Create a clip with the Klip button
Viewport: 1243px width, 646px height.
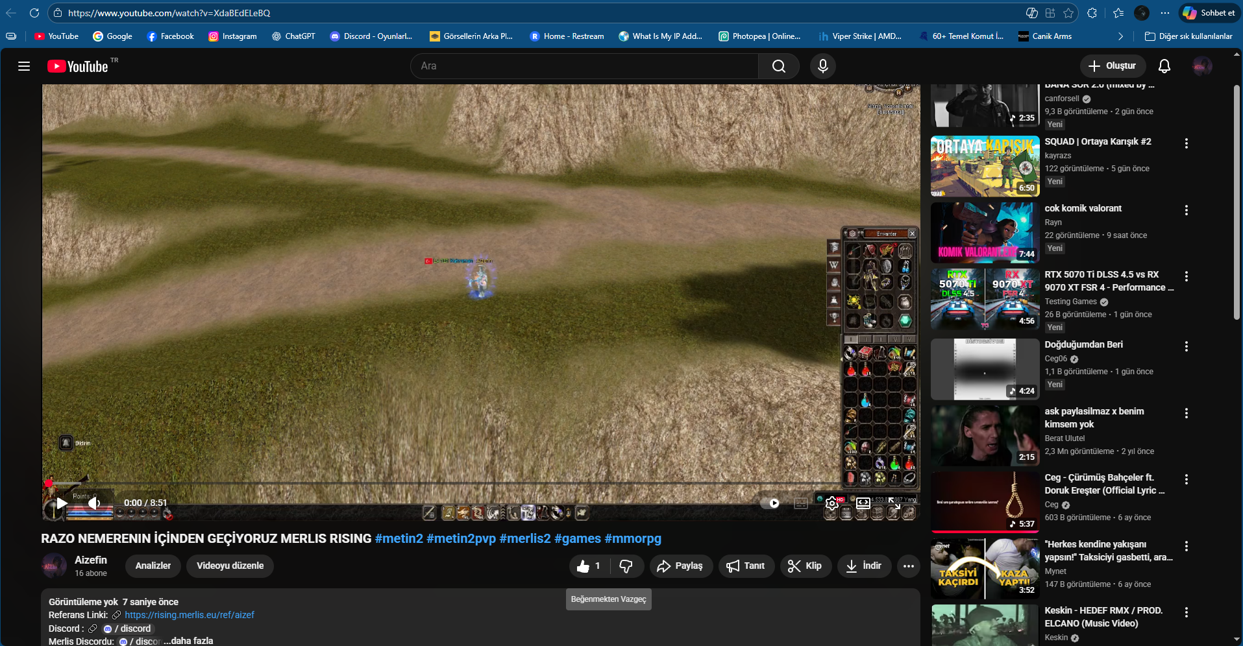click(x=806, y=566)
